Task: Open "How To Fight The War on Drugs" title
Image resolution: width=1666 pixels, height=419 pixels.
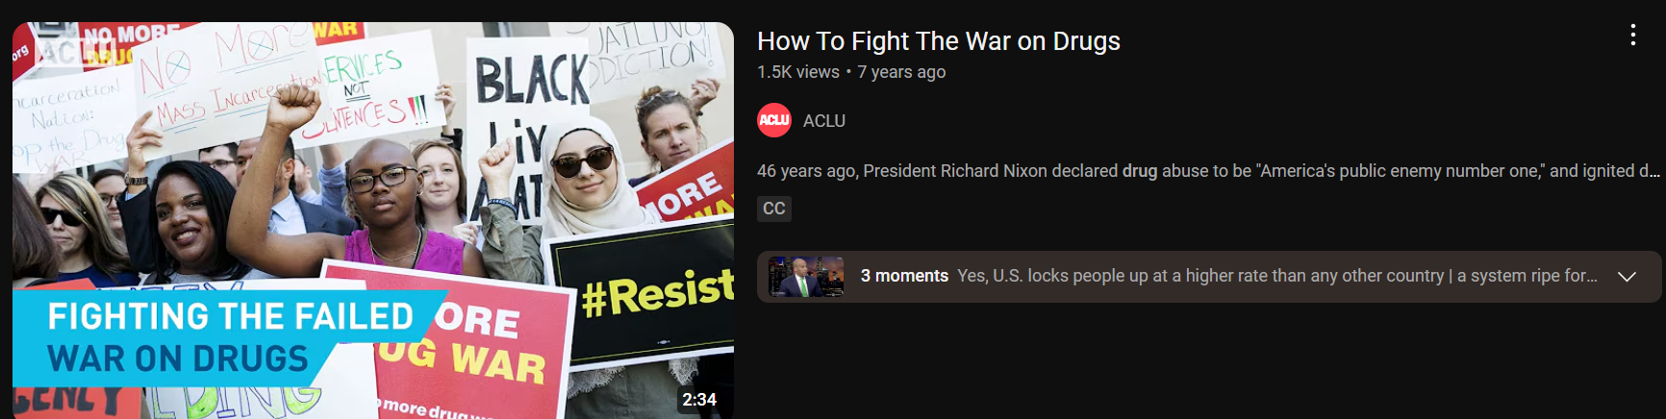Action: tap(939, 41)
